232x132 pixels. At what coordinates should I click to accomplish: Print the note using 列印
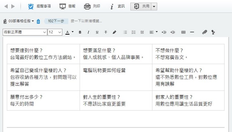pos(87,6)
